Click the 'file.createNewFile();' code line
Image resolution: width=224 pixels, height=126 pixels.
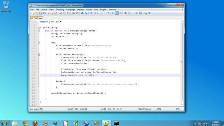click(x=75, y=63)
